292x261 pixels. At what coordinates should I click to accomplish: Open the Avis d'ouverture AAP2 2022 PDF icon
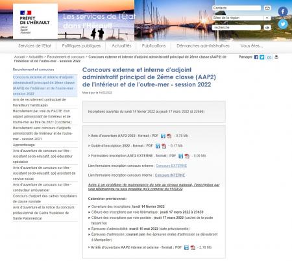(x=169, y=136)
